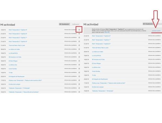Viewport: 162px width, 123px height.
Task: Open Más info link in removal notice
Action: click(107, 32)
